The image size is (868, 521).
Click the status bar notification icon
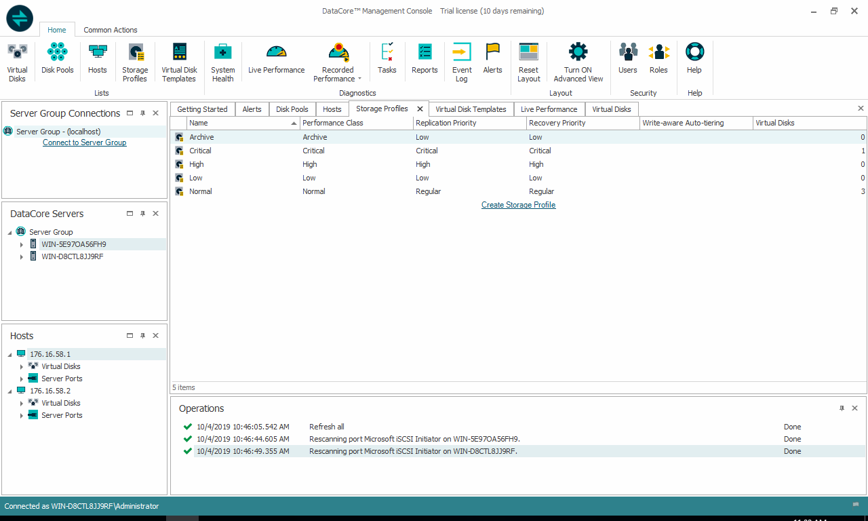(856, 505)
